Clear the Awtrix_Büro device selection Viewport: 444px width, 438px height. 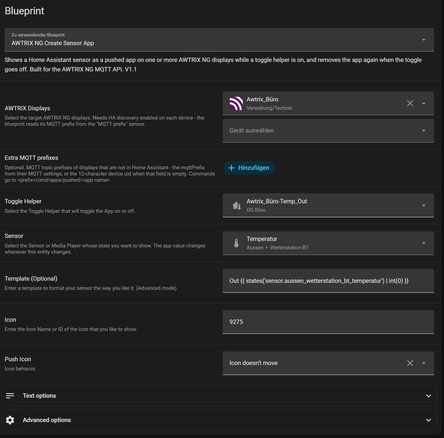pos(410,103)
